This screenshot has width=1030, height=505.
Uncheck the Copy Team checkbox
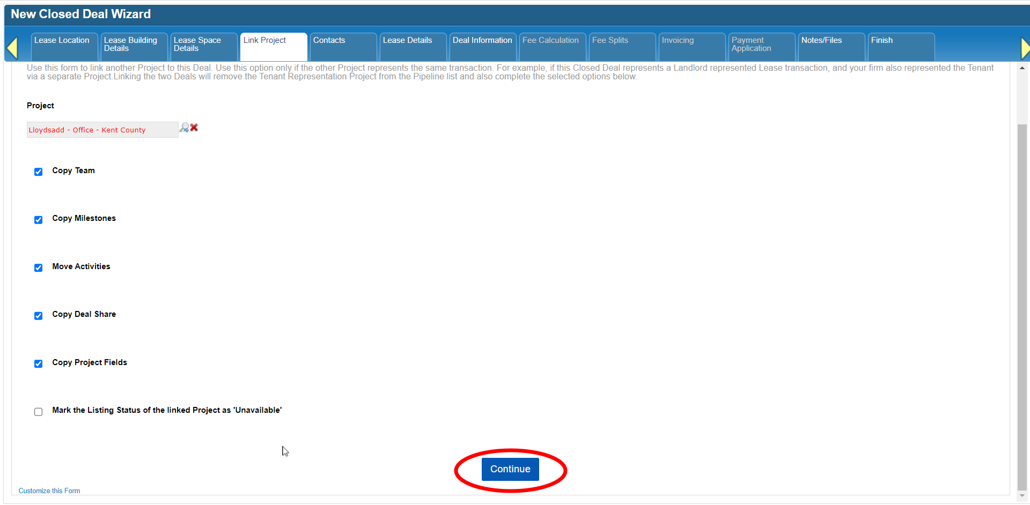(x=39, y=172)
